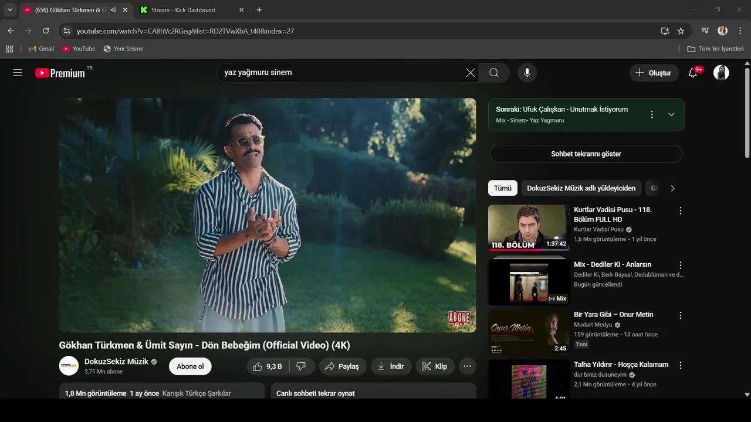
Task: Expand the video description box
Action: [x=162, y=392]
